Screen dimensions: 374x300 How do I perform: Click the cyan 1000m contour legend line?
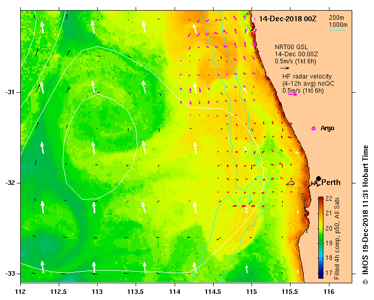(337, 30)
